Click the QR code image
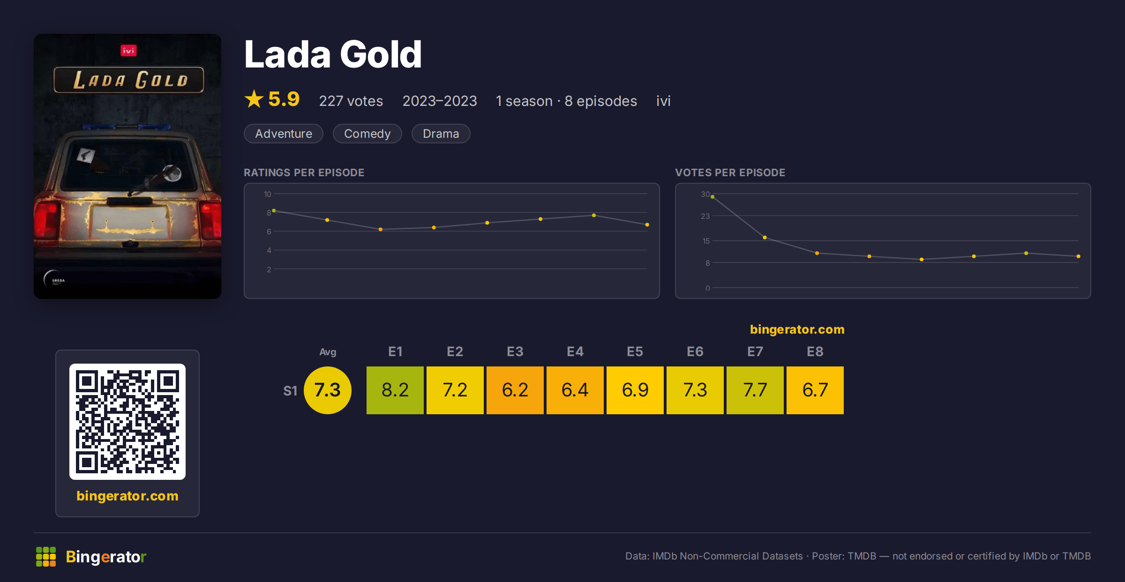 [127, 422]
